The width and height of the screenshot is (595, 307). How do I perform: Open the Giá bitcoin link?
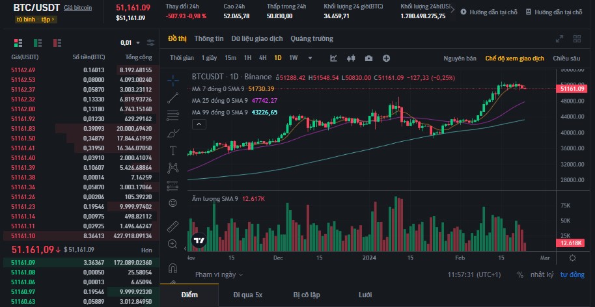click(77, 8)
